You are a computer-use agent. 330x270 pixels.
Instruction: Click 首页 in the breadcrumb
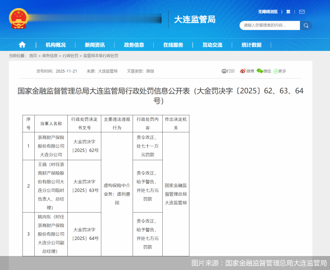pos(33,56)
